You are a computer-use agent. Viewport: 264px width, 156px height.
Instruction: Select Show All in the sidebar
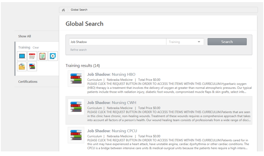[24, 36]
